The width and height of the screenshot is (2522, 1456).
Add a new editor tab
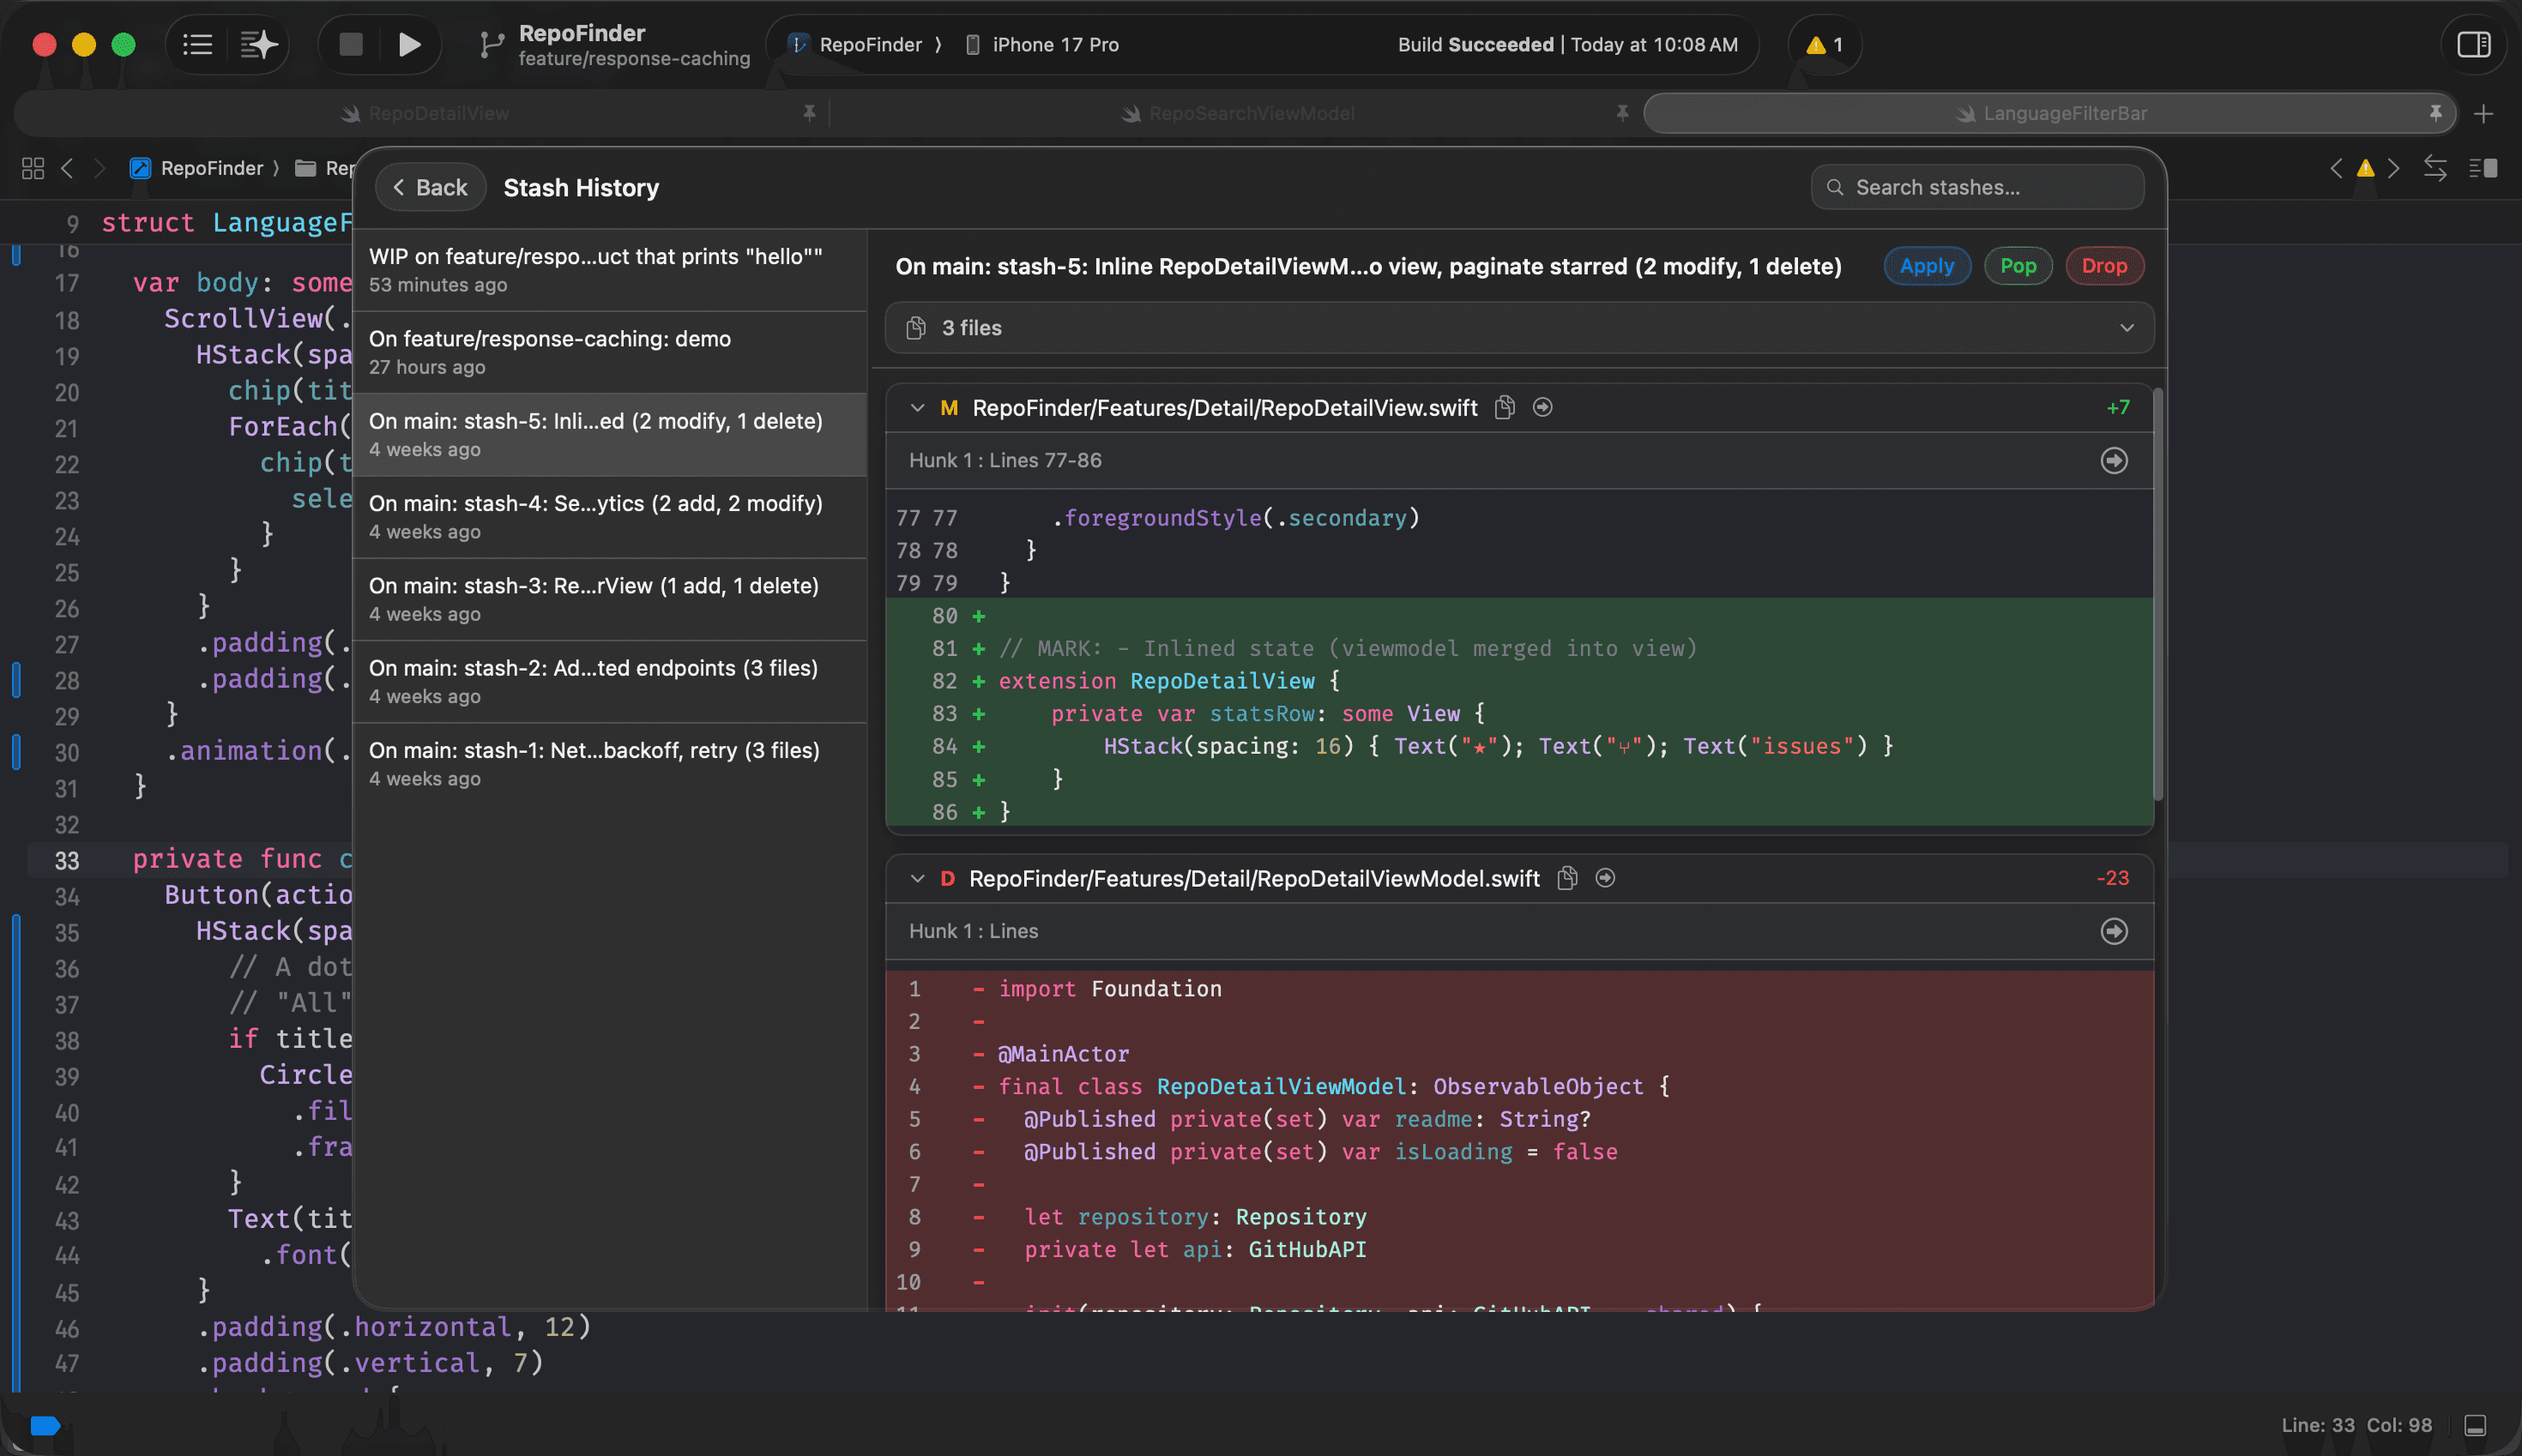(x=2483, y=114)
